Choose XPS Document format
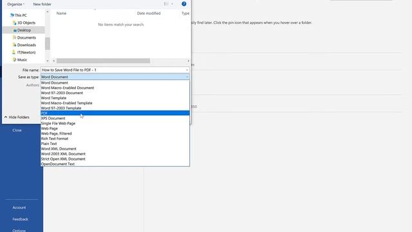412x232 pixels. tap(115, 119)
